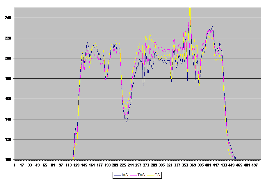
Task: Select the magenta TAS legend line sample
Action: pos(133,175)
